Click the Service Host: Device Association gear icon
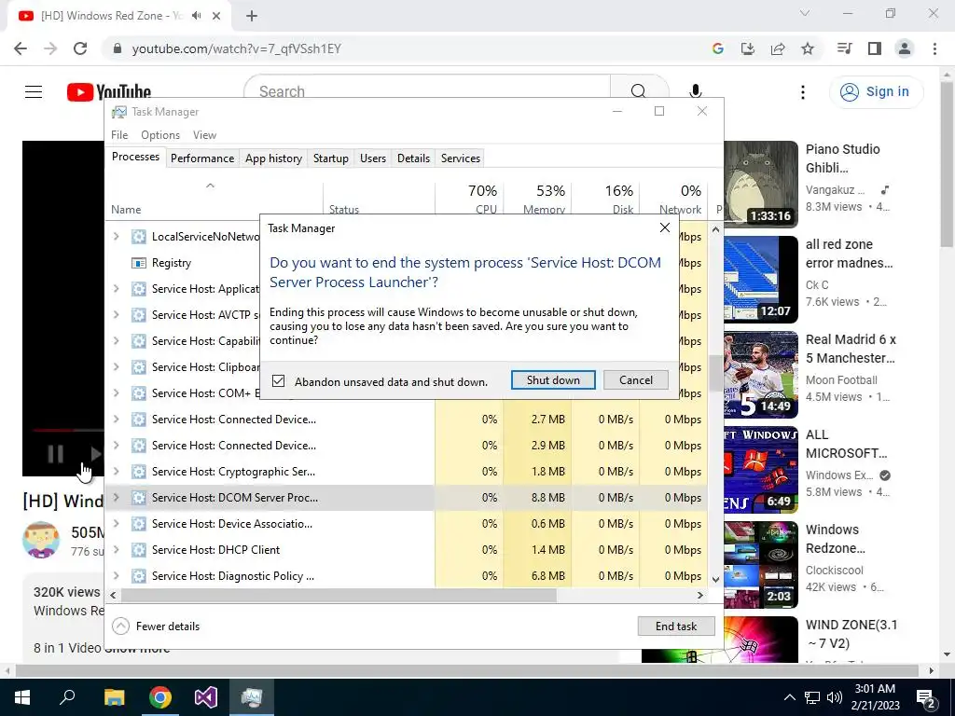 pyautogui.click(x=139, y=524)
